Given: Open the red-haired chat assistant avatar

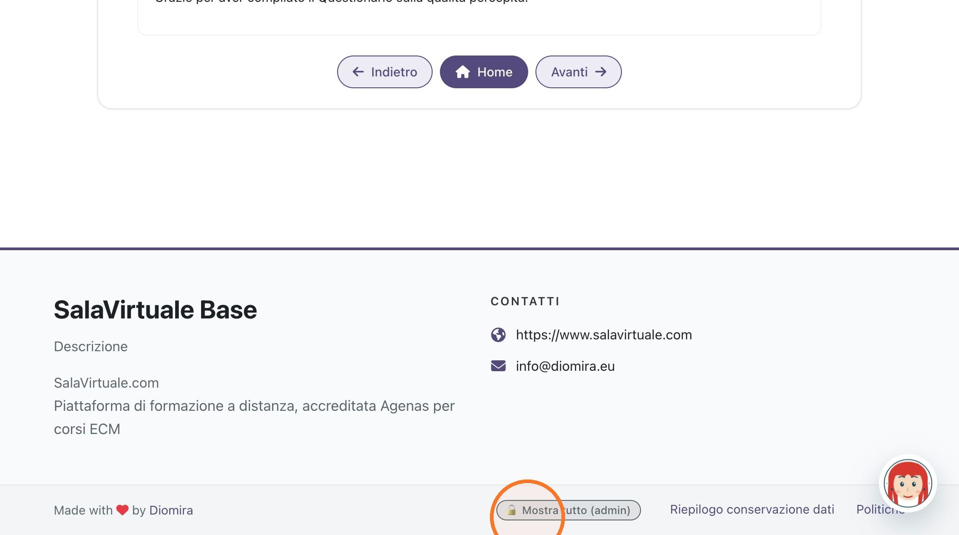Looking at the screenshot, I should tap(908, 483).
